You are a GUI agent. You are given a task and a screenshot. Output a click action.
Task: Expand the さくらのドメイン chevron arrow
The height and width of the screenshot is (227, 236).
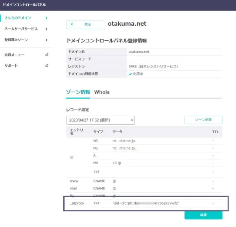(x=46, y=18)
